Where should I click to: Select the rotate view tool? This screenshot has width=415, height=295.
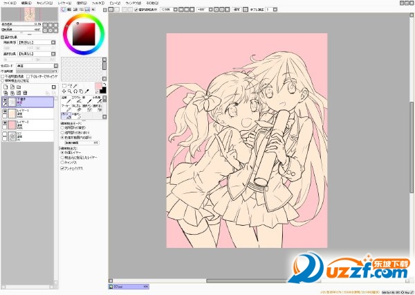coord(75,91)
